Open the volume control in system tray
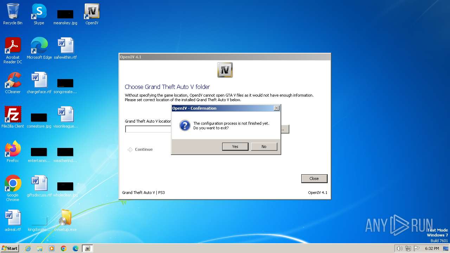This screenshot has width=450, height=253. click(400, 248)
